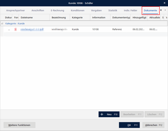This screenshot has width=168, height=131.
Task: Sort by the Dateiname column header
Action: [x=34, y=17]
